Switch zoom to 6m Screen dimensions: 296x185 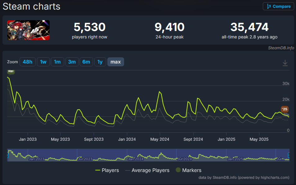[x=86, y=62]
